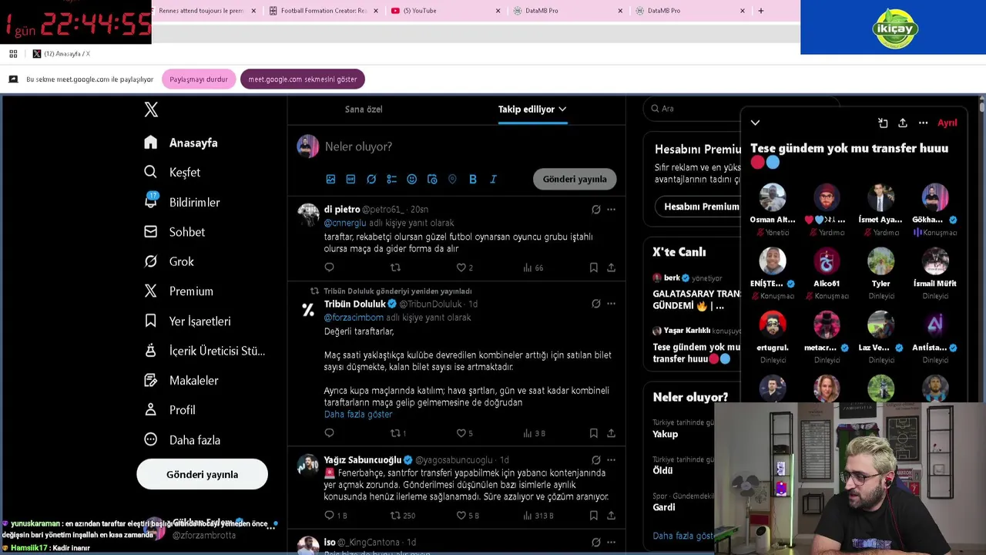986x555 pixels.
Task: Like di pietro's post
Action: (464, 267)
